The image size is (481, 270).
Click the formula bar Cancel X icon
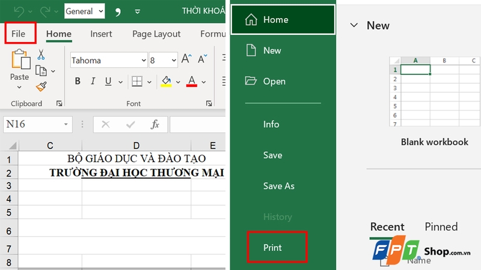point(106,124)
